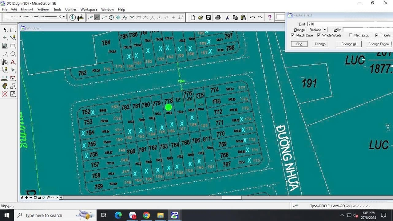Open the Utilities menu
This screenshot has width=393, height=221.
[x=71, y=9]
